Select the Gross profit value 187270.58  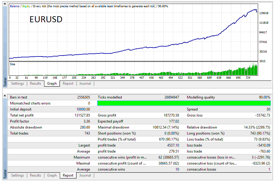tap(171, 115)
